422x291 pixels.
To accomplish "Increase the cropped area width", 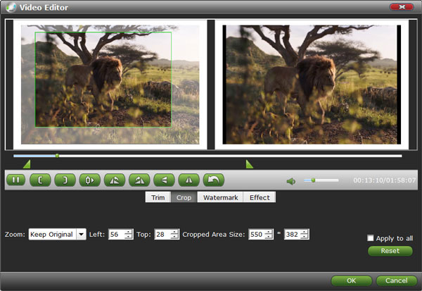I will [x=269, y=232].
